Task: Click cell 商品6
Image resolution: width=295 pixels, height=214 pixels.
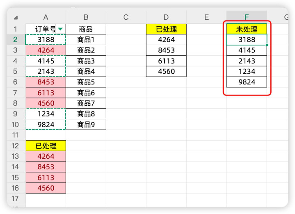Action: tap(86, 93)
